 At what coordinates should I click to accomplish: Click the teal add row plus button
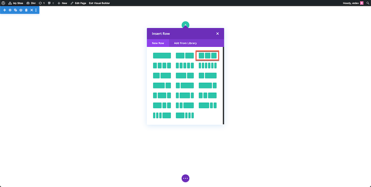click(185, 25)
